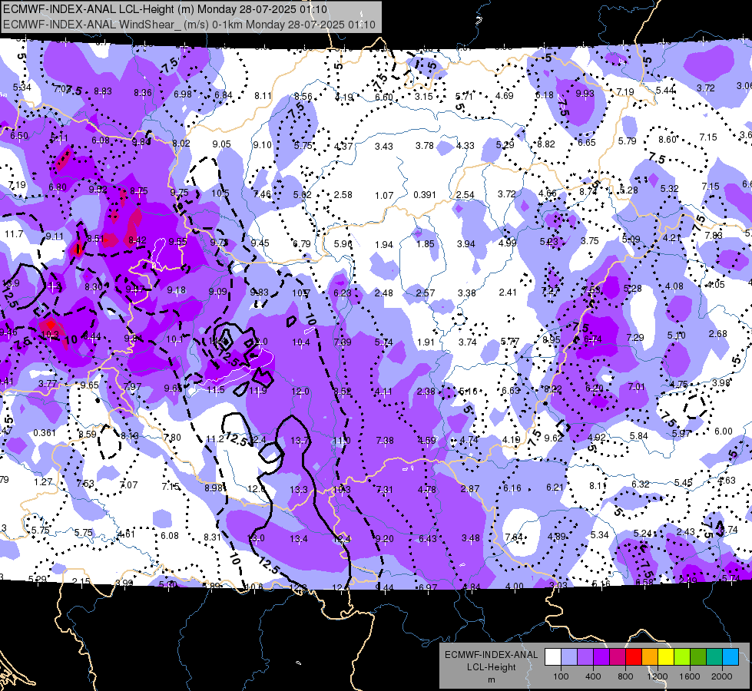Click the wind shear value 1.91

pyautogui.click(x=426, y=342)
